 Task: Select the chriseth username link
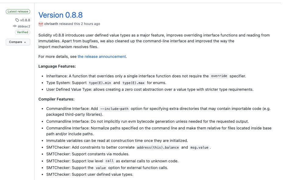pos(51,24)
